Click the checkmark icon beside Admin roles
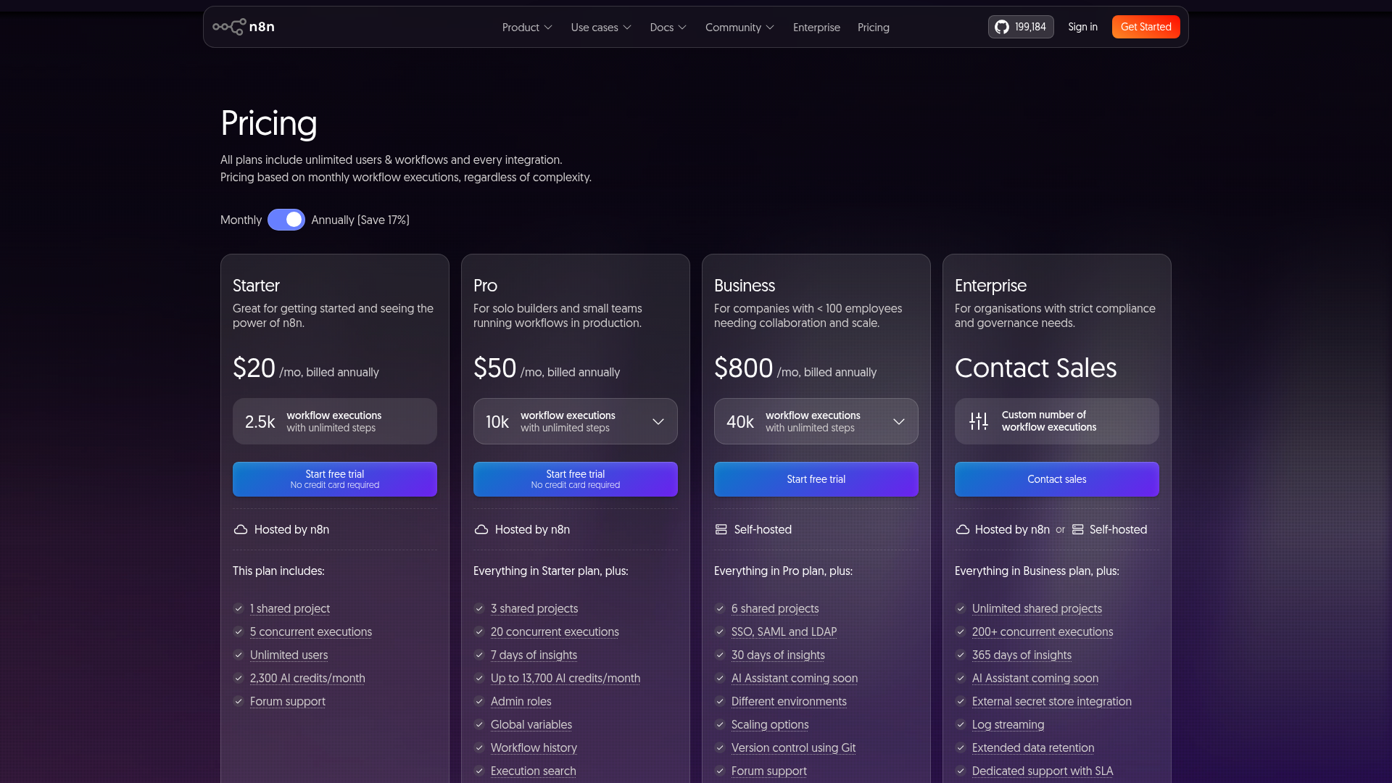The image size is (1392, 783). pos(479,701)
